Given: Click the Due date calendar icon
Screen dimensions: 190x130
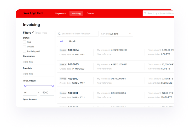Looking at the screenshot, I should pyautogui.click(x=25, y=74).
